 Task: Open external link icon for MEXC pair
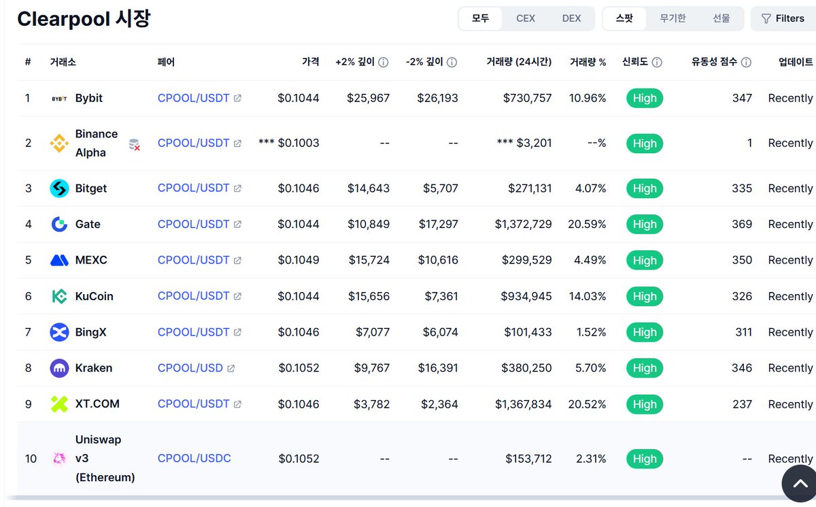point(237,260)
